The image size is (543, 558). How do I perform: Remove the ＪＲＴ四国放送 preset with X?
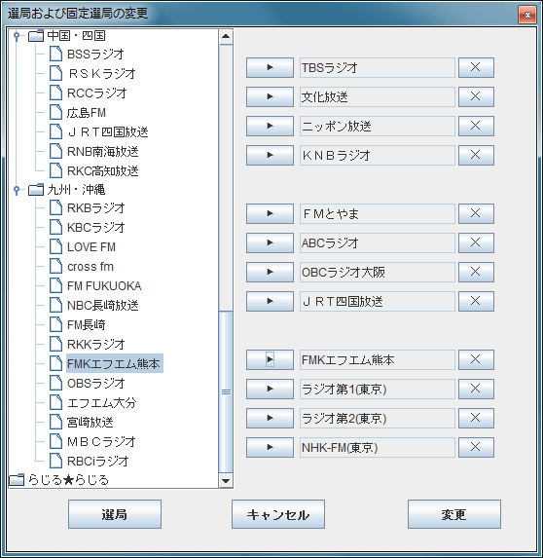pos(476,301)
